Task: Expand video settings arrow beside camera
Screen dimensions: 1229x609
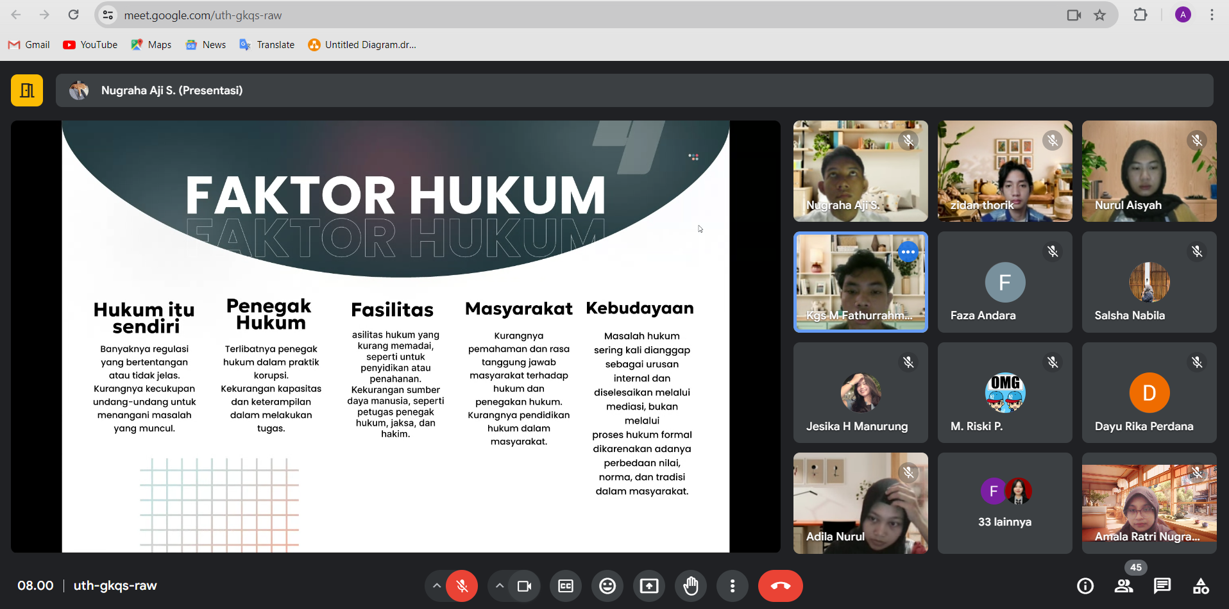Action: coord(499,586)
